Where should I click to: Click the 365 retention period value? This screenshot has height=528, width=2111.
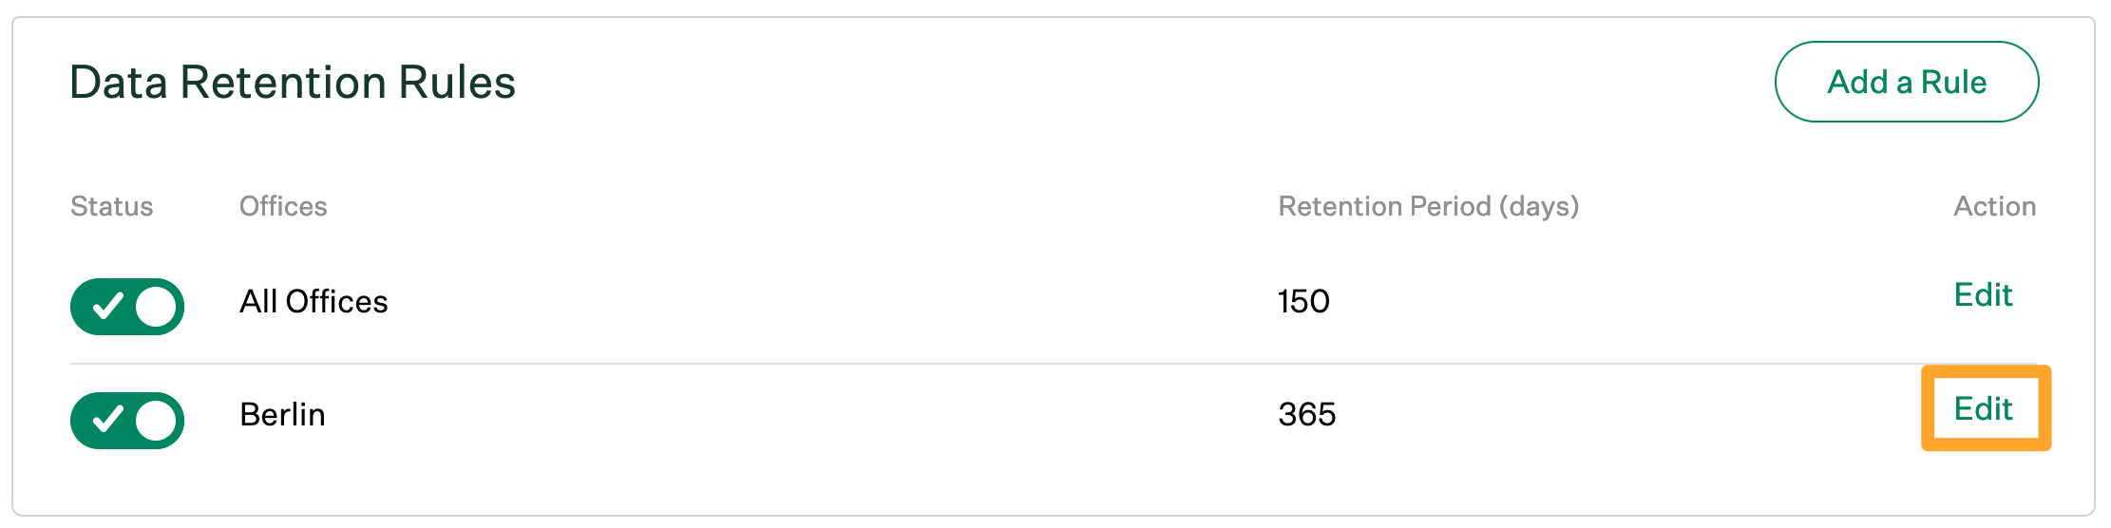click(1306, 415)
